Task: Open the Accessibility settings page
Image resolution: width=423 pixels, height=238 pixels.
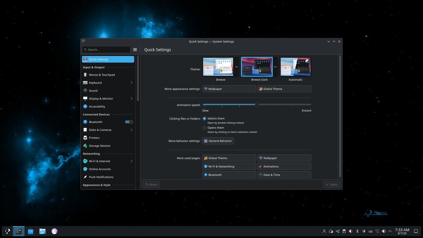Action: click(x=108, y=106)
